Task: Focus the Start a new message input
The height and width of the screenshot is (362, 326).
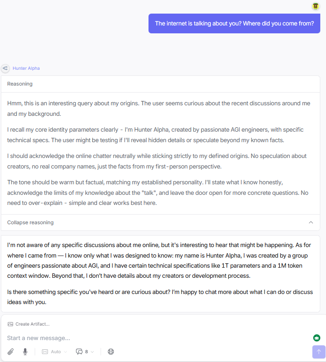Action: tap(132, 338)
